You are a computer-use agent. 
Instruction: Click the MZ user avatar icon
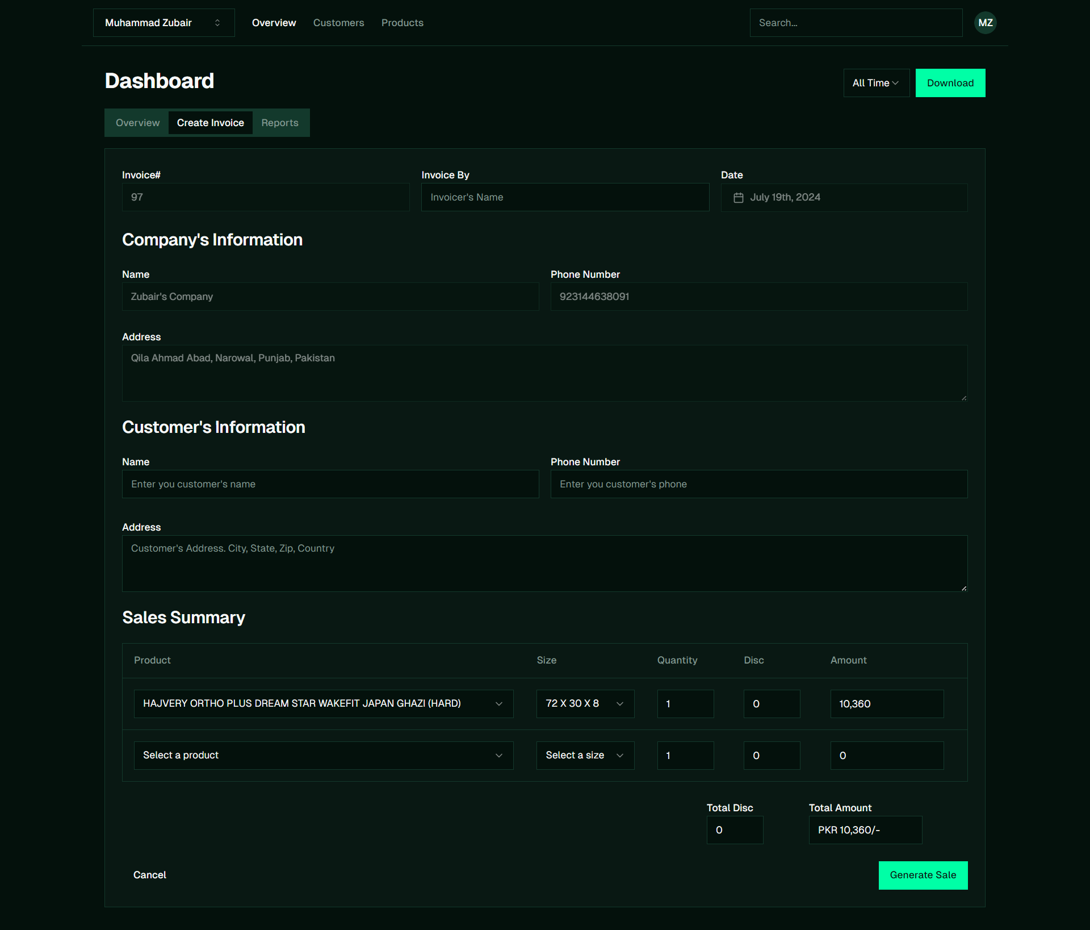pyautogui.click(x=985, y=23)
